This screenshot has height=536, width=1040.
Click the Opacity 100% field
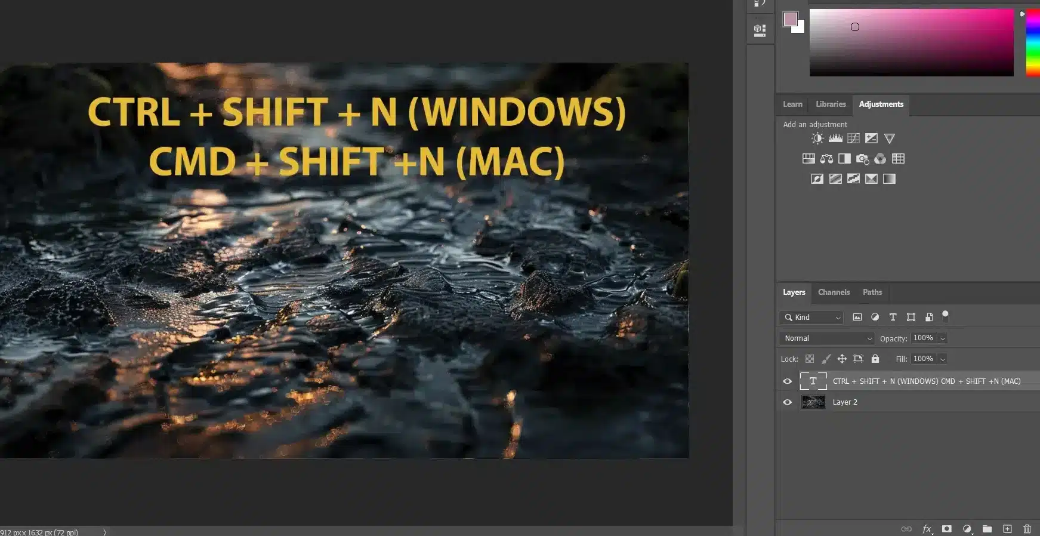point(924,338)
